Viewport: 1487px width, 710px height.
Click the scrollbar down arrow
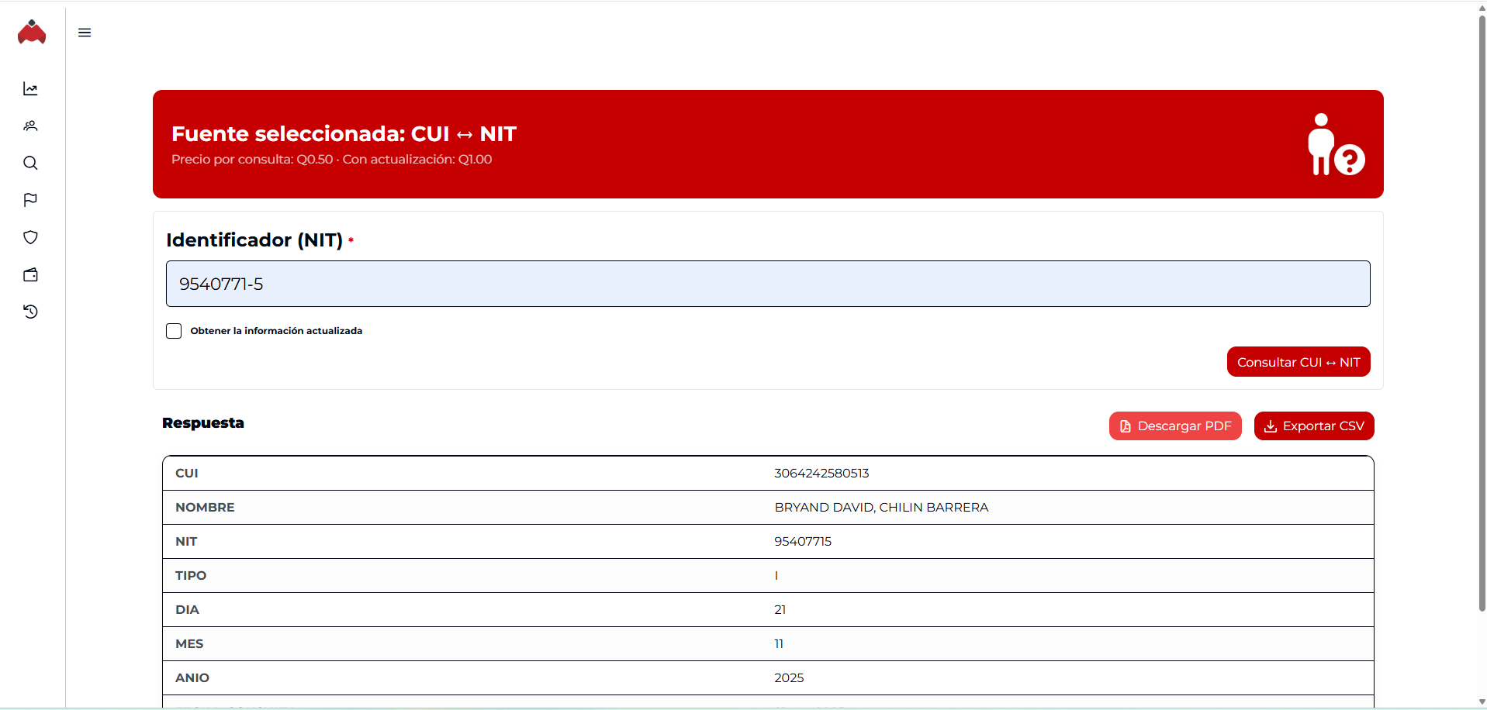tap(1482, 702)
